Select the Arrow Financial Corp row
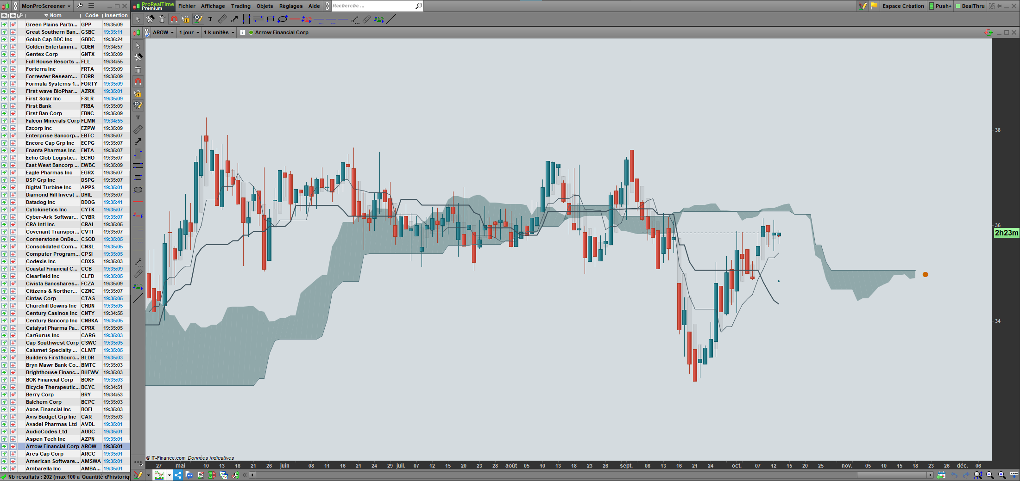 pos(65,446)
